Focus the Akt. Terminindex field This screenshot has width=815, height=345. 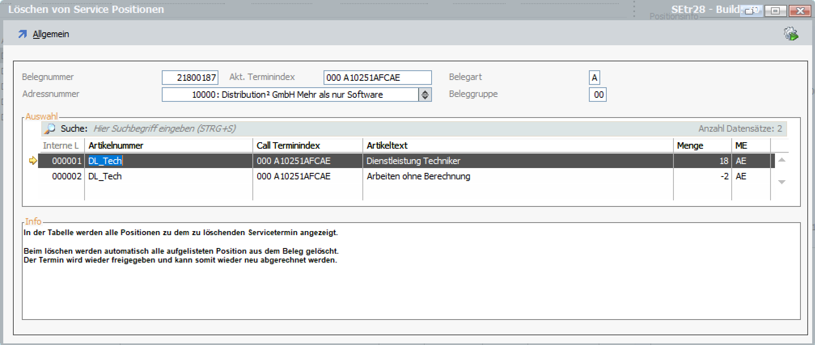377,78
